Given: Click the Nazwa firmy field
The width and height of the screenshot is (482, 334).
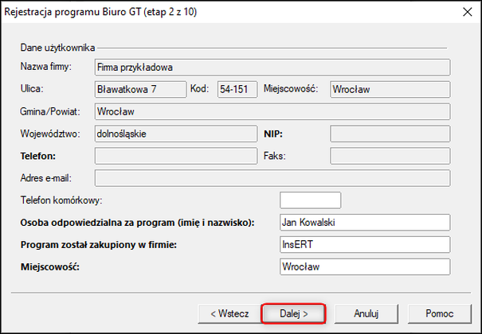Looking at the screenshot, I should (272, 67).
